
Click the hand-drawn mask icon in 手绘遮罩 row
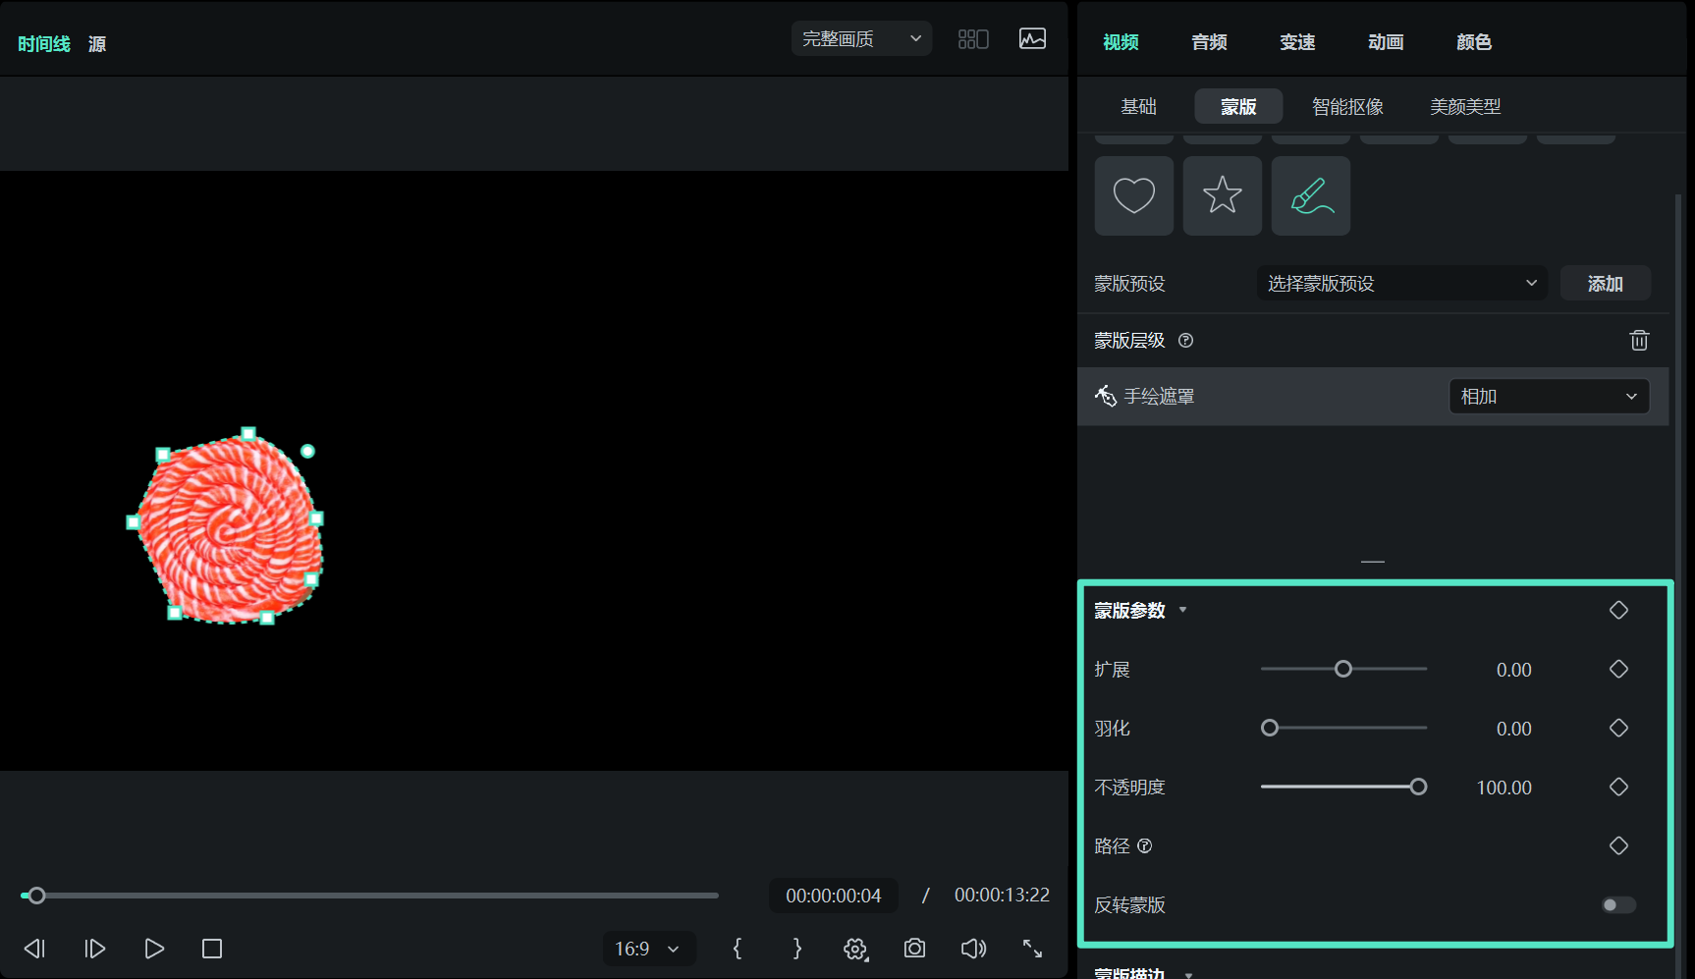1106,396
